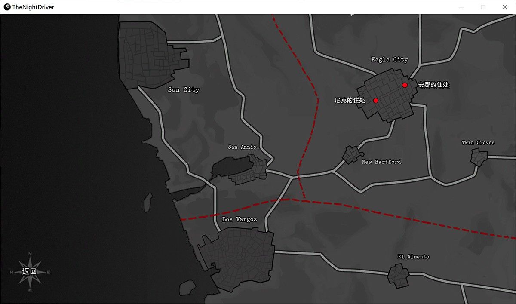Click the red marker for 安娜的住处
Screen dimensions: 516x304
click(405, 85)
